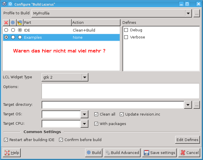Click the pin icon in title bar
This screenshot has height=160, width=203.
[x=10, y=4]
